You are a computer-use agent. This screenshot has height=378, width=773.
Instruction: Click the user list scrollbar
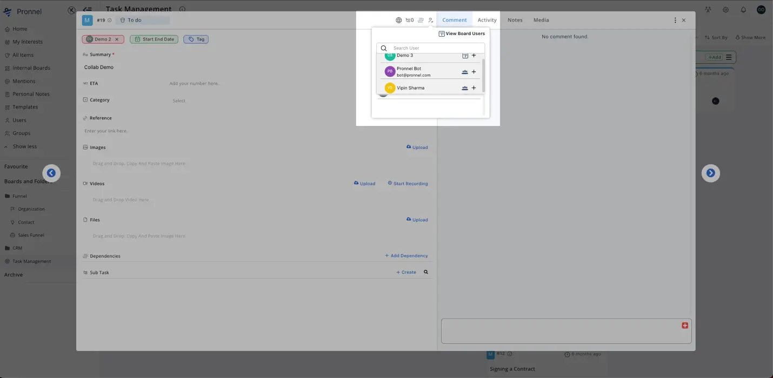point(483,75)
